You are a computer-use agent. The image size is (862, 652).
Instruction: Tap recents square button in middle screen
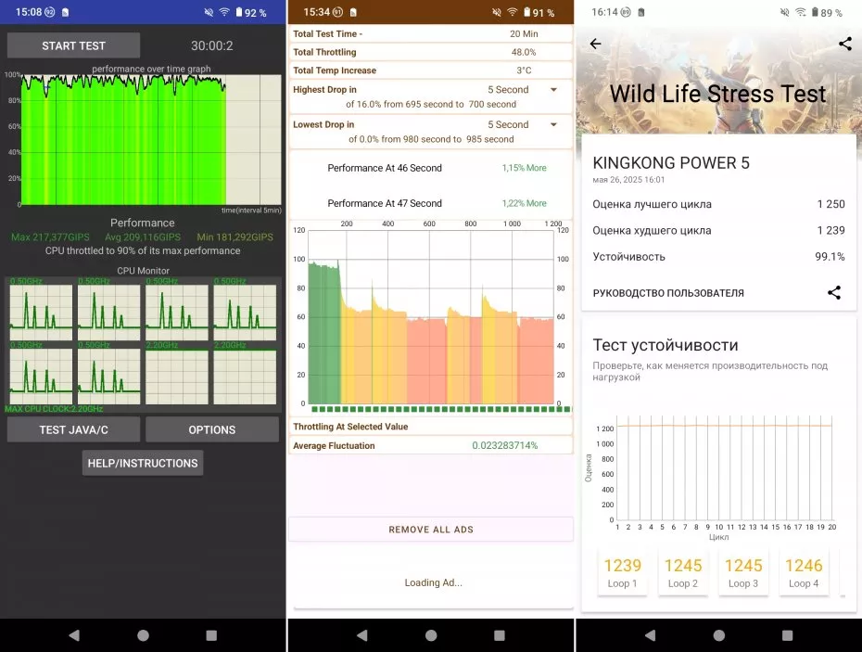point(500,635)
